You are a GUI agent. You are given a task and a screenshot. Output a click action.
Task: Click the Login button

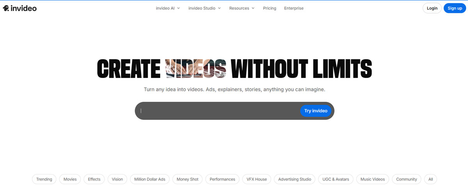(x=432, y=8)
